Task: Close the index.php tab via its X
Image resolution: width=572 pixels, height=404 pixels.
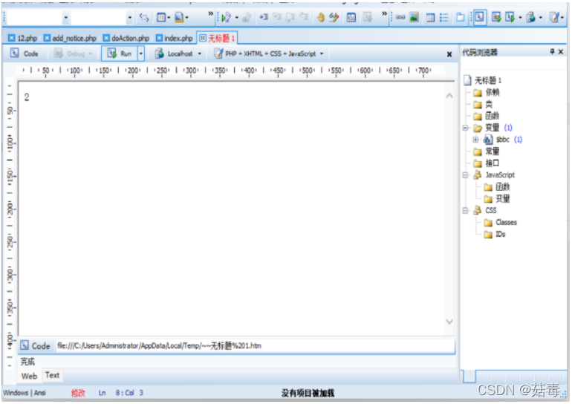Action: point(159,38)
